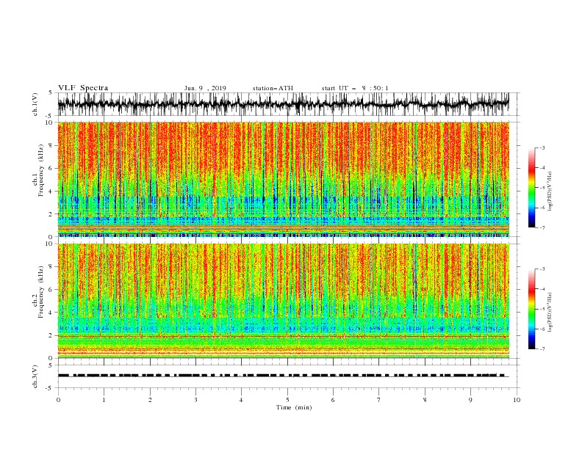Viewport: 582px width, 449px height.
Task: Click the ch.1 "Frequency (kHz)" axis label
Action: 40,170
